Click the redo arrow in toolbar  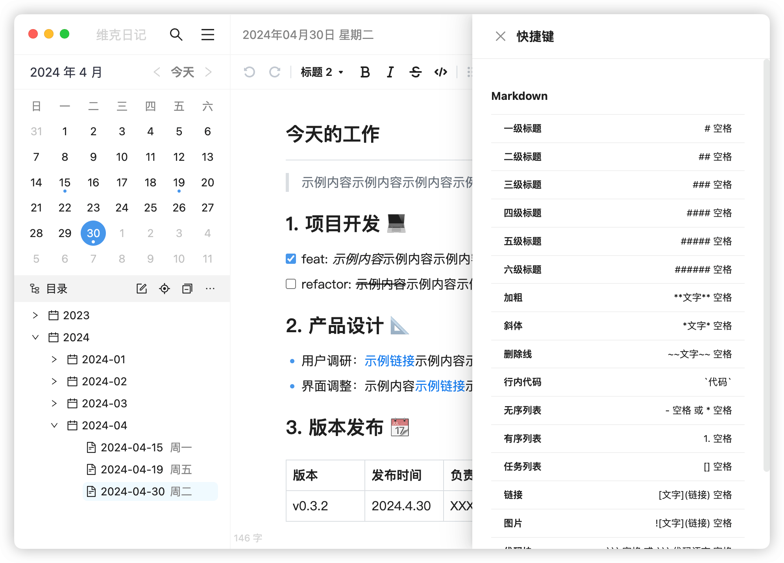click(x=274, y=72)
